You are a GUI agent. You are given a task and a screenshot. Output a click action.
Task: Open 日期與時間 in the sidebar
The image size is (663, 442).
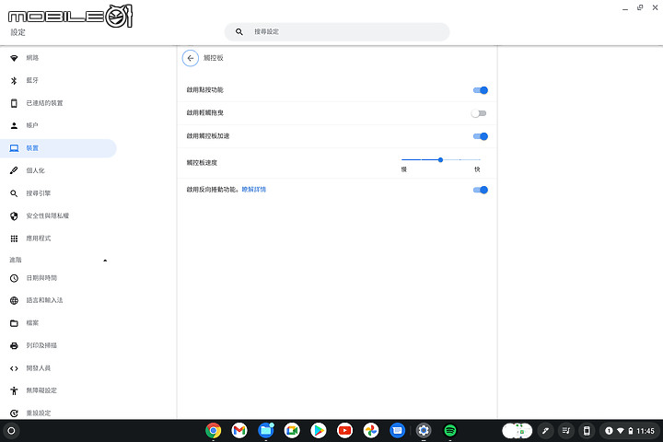click(58, 278)
